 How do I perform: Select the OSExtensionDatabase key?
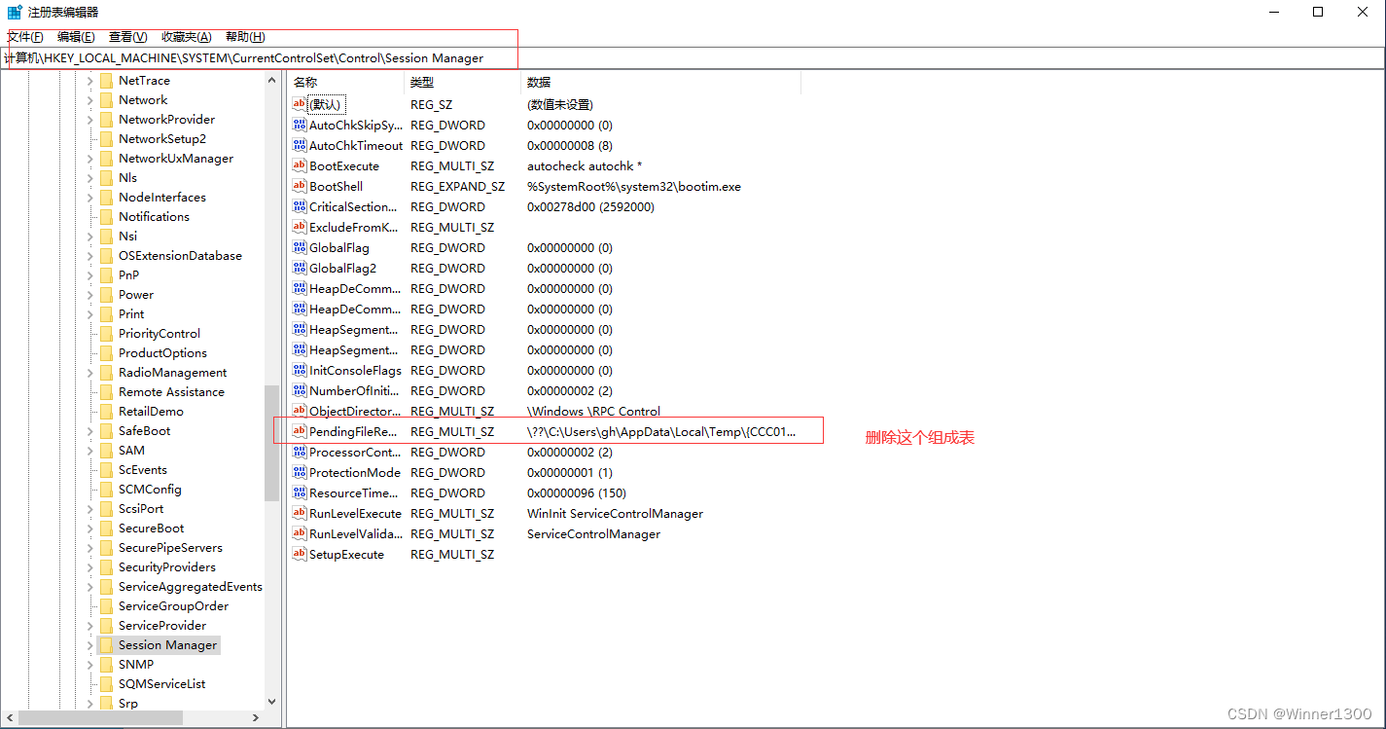[x=180, y=256]
